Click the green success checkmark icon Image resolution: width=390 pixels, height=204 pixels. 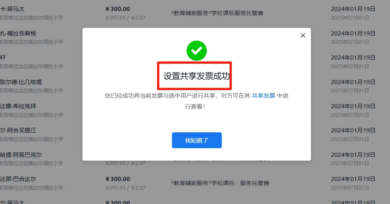(x=196, y=51)
